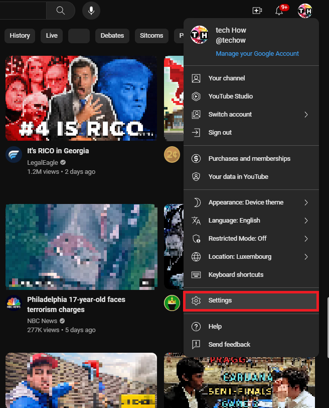Open the notifications bell
The image size is (329, 408).
tap(279, 11)
